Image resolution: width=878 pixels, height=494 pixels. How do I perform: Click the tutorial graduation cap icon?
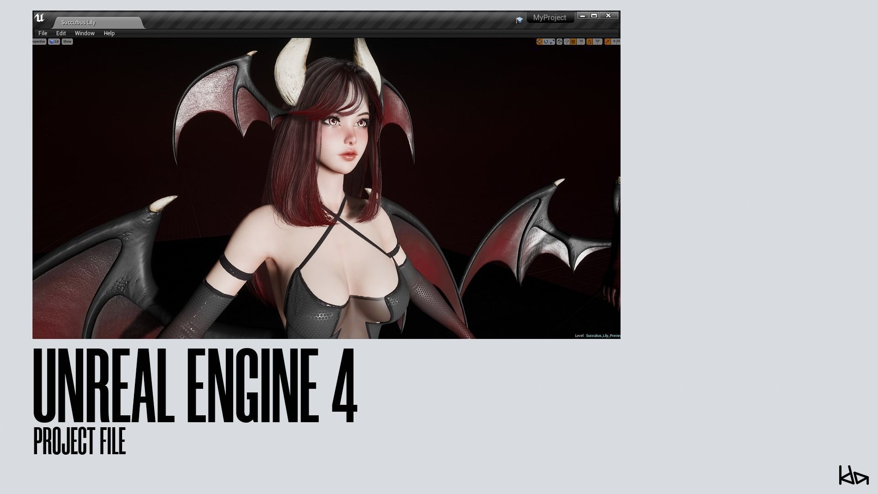point(519,20)
